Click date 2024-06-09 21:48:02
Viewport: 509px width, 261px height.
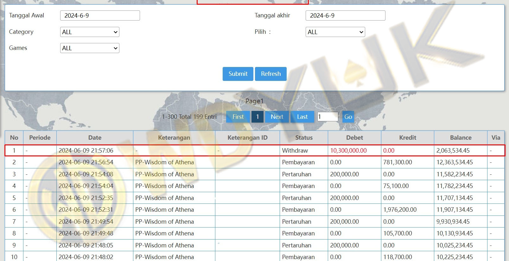coord(86,257)
